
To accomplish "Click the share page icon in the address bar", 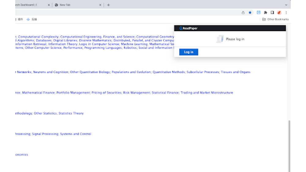I will pos(243,13).
